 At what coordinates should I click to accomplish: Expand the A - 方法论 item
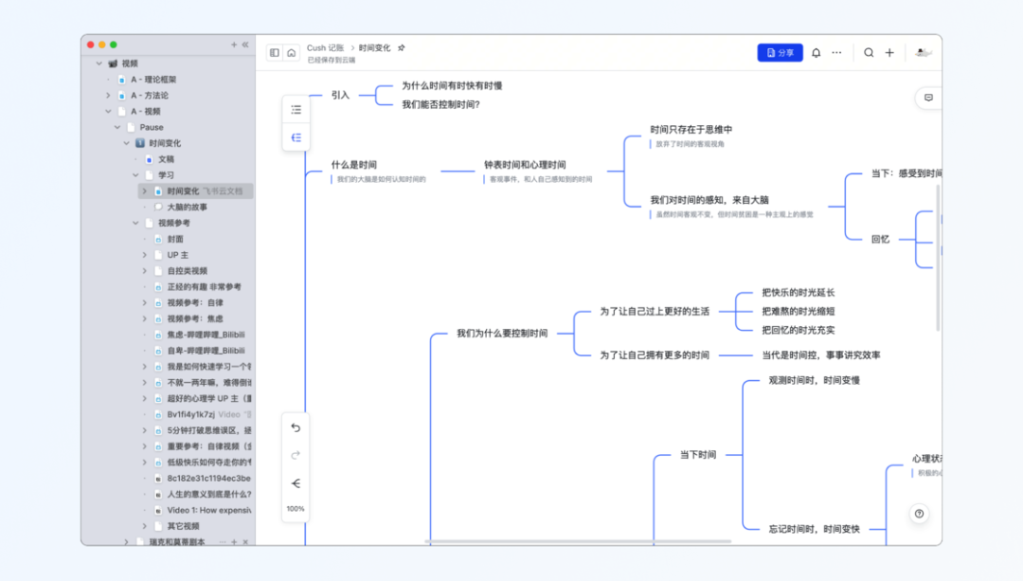108,96
